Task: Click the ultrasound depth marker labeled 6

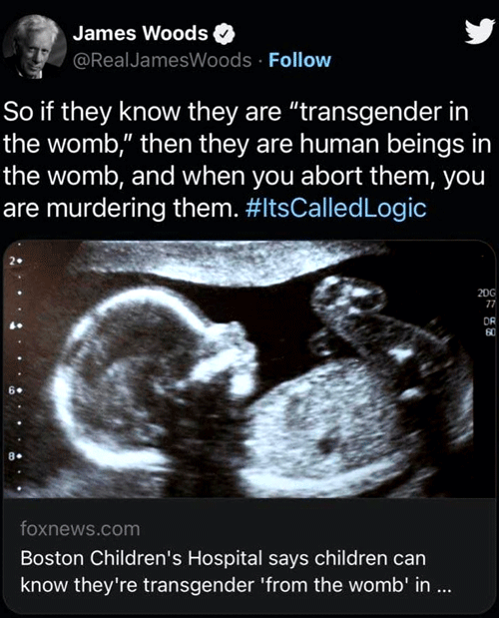Action: 15,391
